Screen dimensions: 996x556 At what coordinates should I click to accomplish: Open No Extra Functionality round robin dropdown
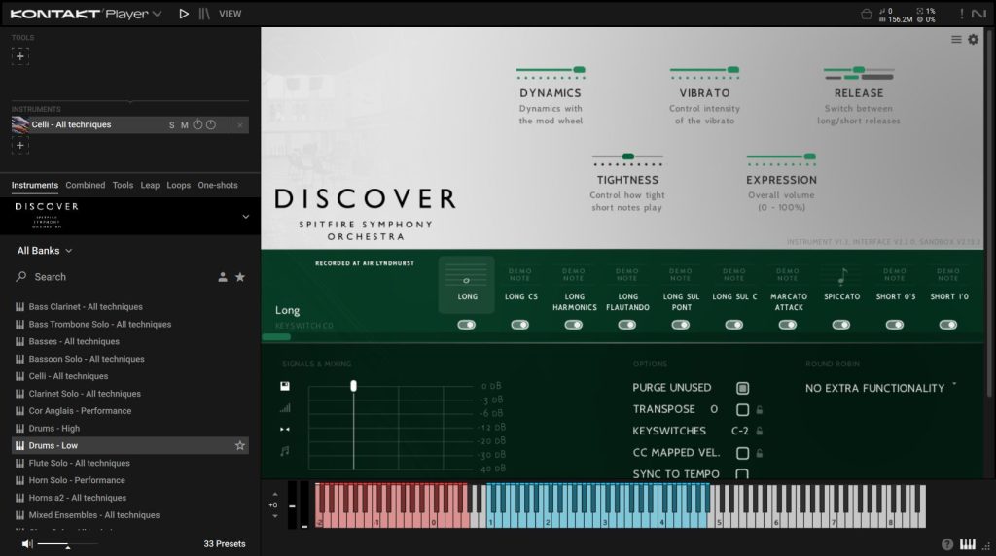coord(881,388)
